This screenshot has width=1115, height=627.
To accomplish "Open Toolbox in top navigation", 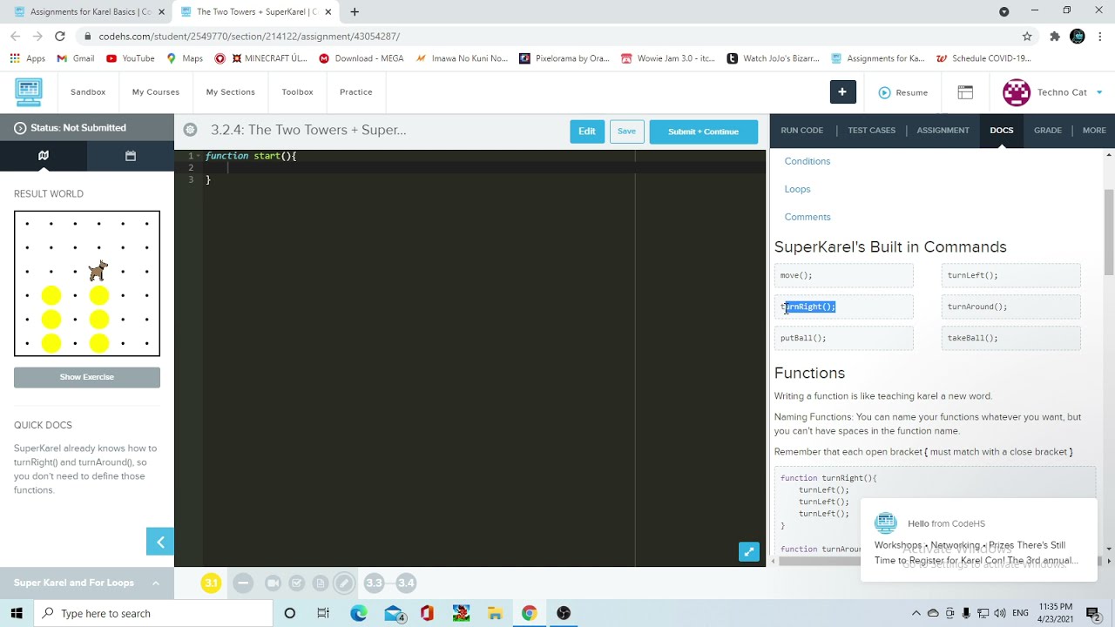I will pos(297,91).
